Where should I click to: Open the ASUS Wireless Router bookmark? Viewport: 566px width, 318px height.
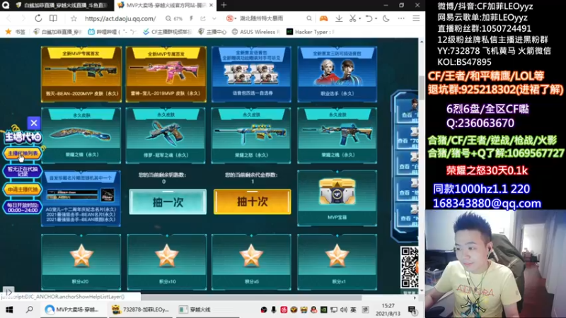255,32
